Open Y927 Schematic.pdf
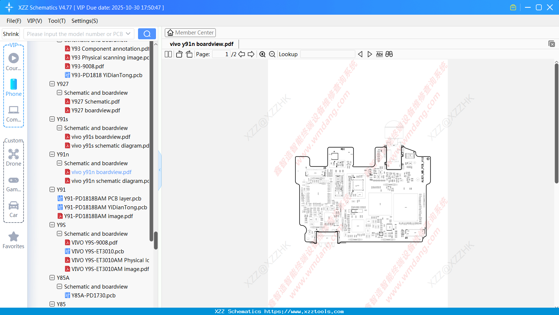The width and height of the screenshot is (559, 315). [92, 101]
